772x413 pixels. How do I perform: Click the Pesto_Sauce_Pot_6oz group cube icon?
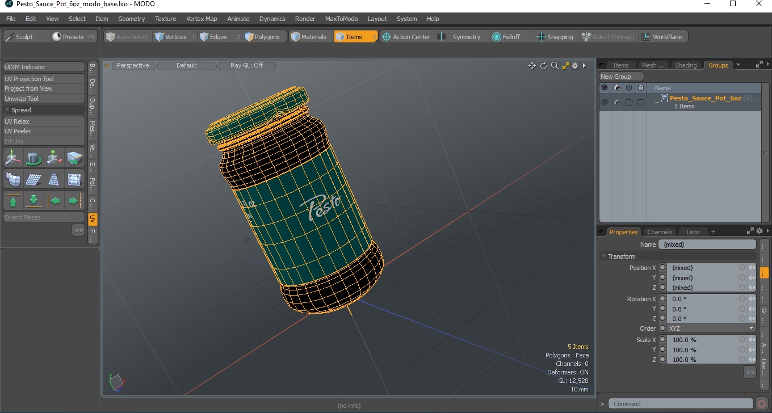[x=664, y=98]
